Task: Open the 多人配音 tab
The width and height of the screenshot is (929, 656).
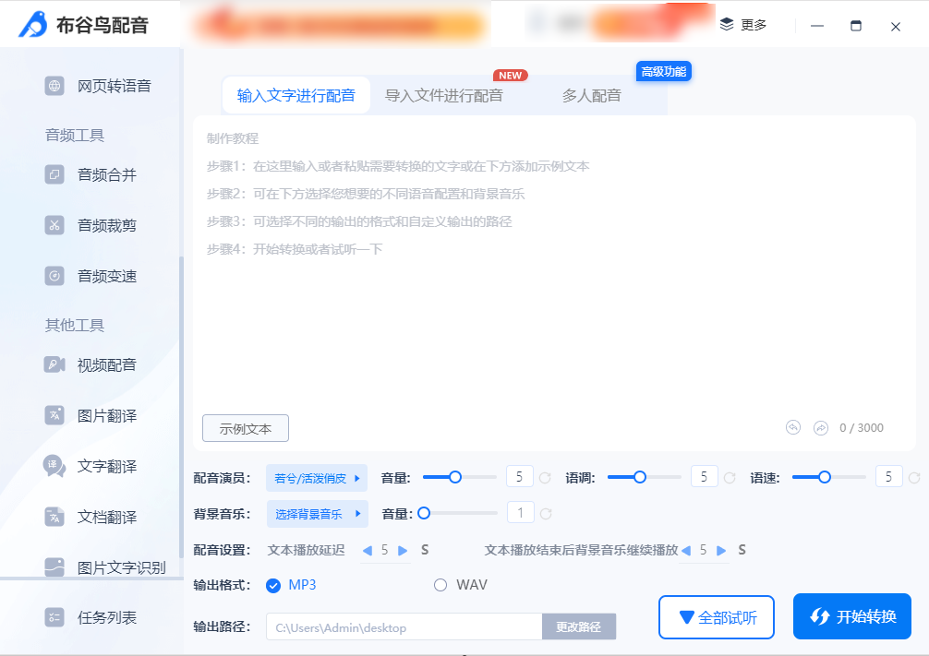Action: (593, 94)
